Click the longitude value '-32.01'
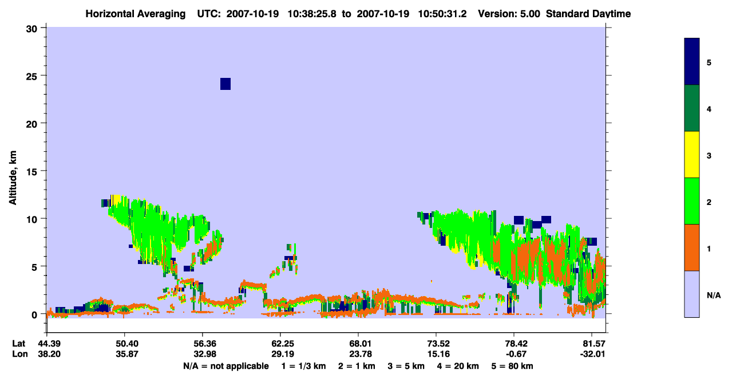This screenshot has width=744, height=382. point(592,354)
